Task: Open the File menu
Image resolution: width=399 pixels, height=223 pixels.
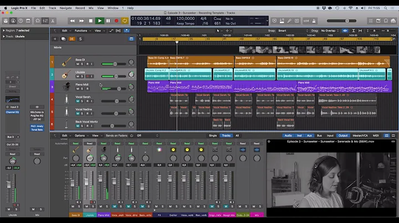Action: point(33,8)
